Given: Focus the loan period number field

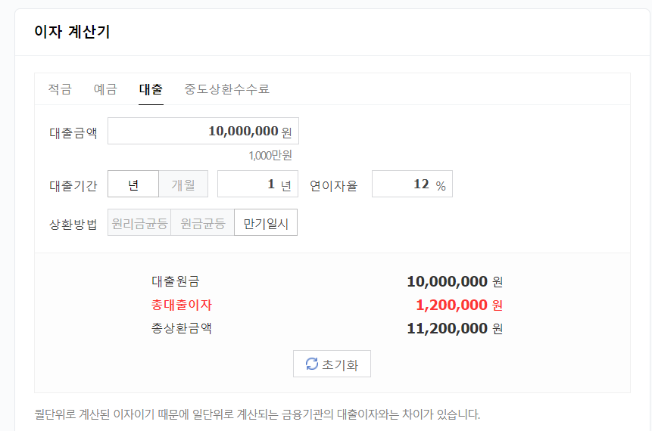Looking at the screenshot, I should pos(250,184).
